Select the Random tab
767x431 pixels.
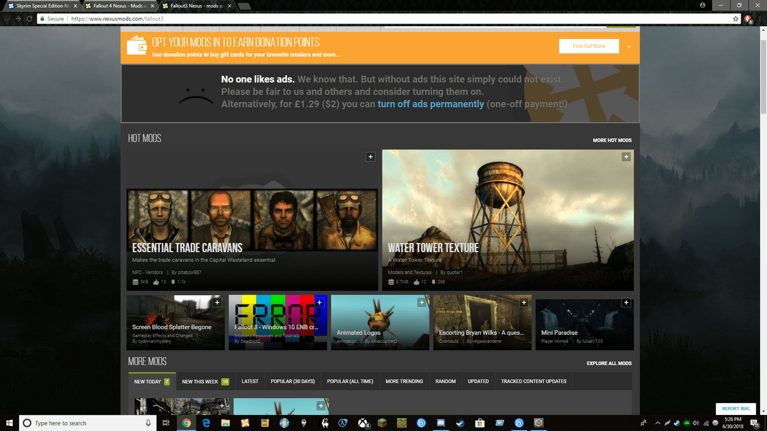pos(445,381)
